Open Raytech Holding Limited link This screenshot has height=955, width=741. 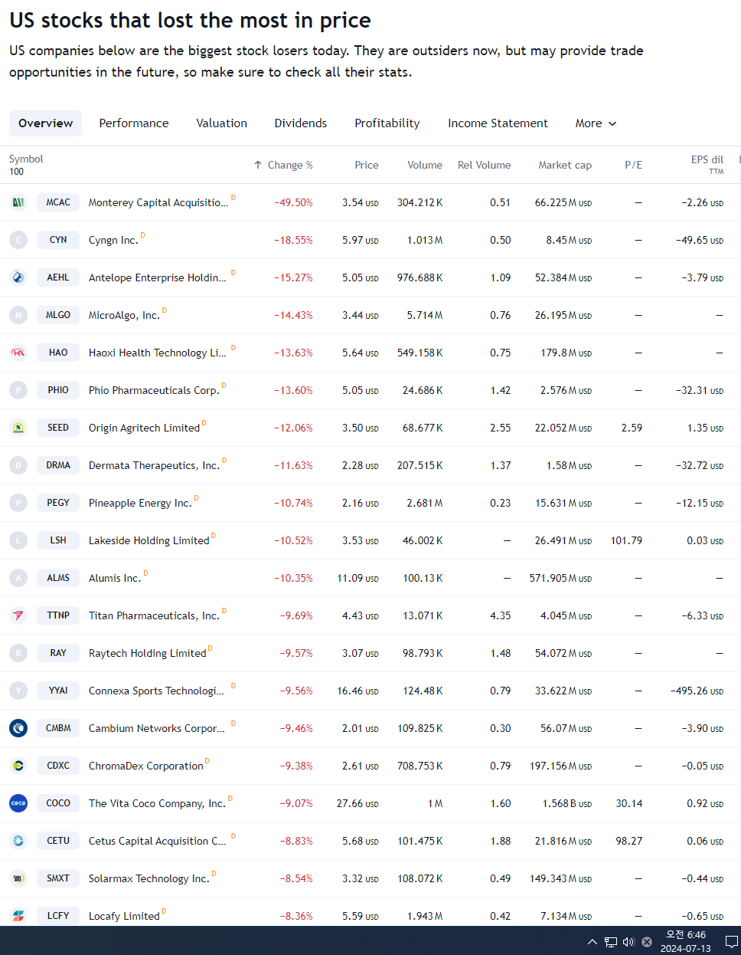tap(148, 653)
